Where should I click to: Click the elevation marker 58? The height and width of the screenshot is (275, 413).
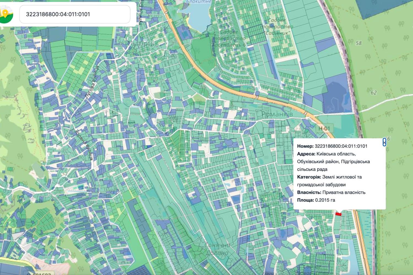(358, 43)
